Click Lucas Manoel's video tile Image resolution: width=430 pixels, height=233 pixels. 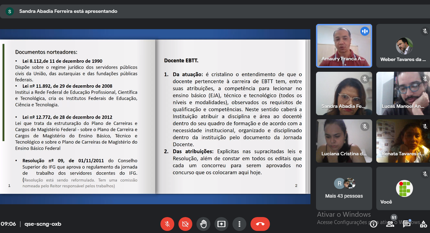pos(403,93)
